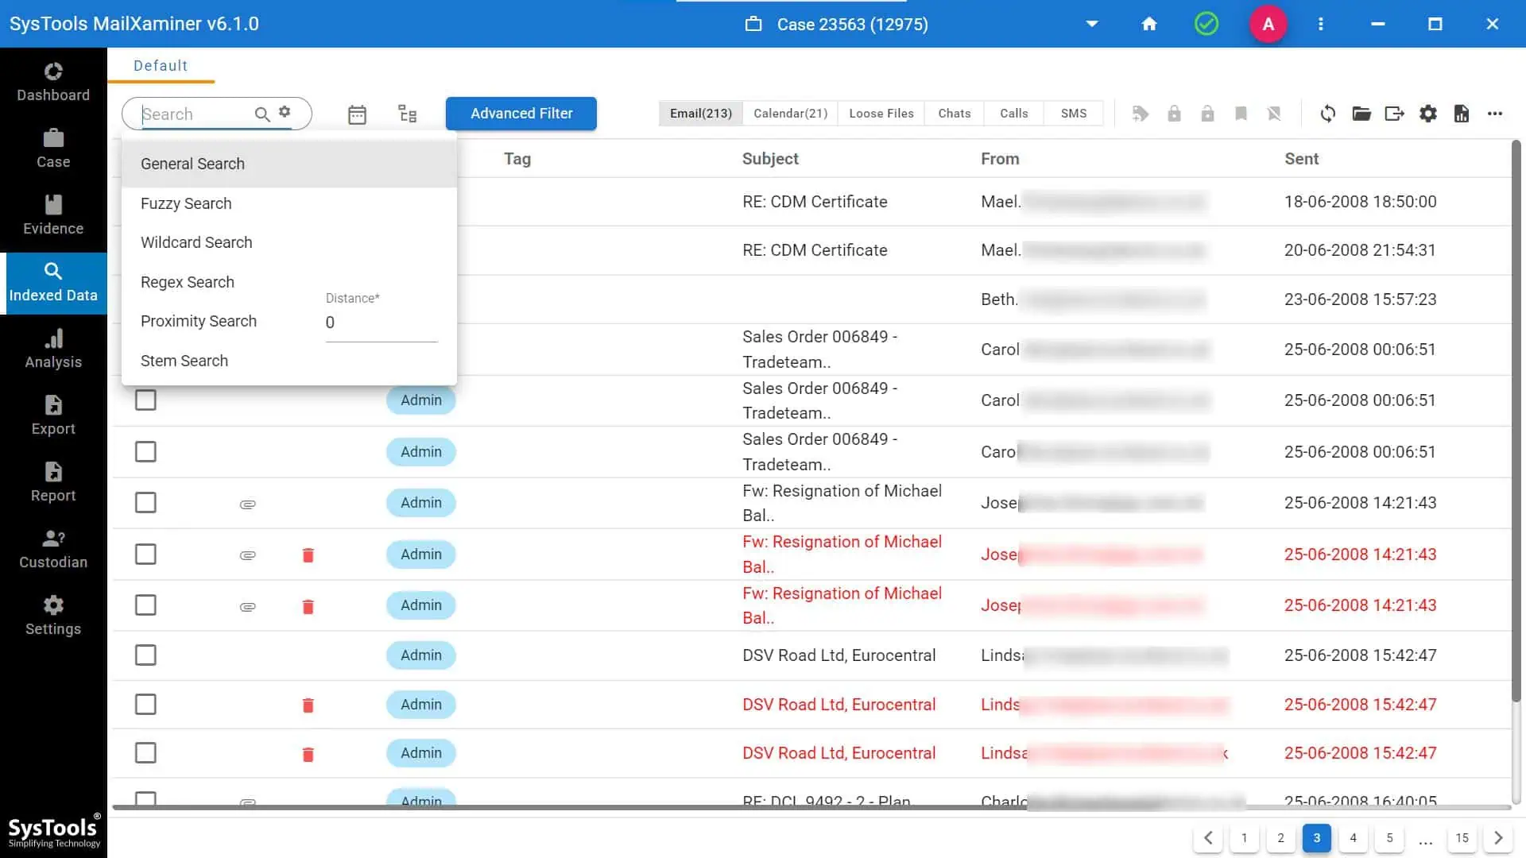Go to page 4
1526x858 pixels.
pyautogui.click(x=1354, y=838)
